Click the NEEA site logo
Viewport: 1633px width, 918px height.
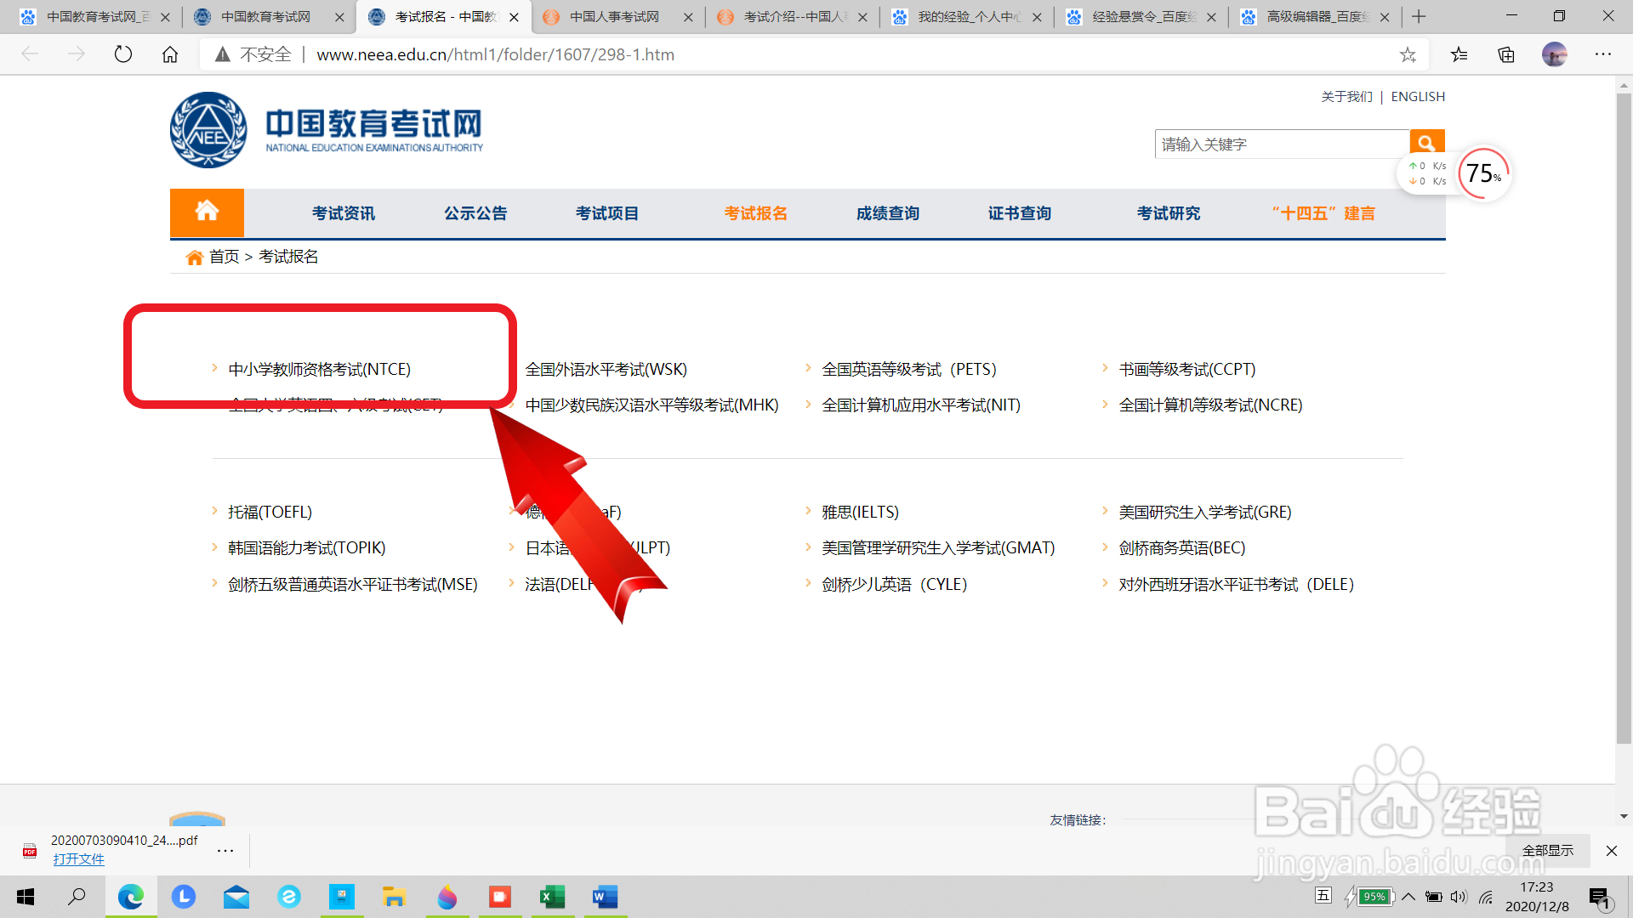click(x=327, y=130)
